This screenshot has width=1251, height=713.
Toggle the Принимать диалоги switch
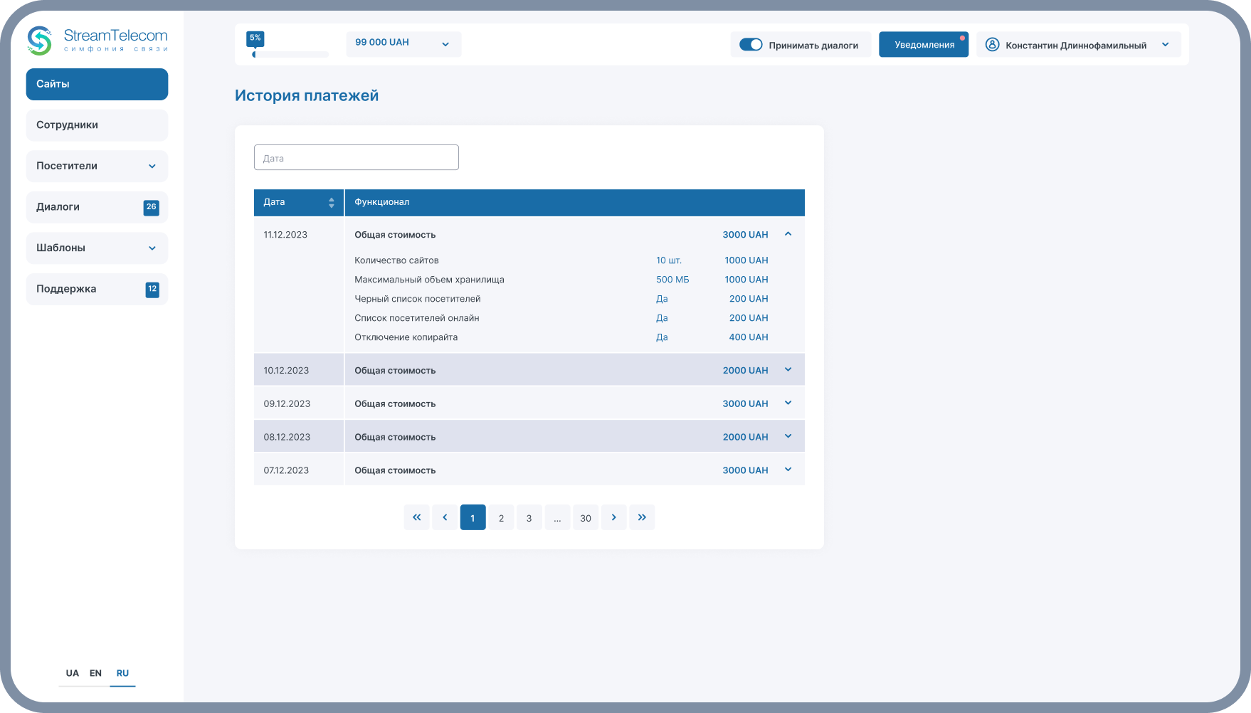point(751,45)
